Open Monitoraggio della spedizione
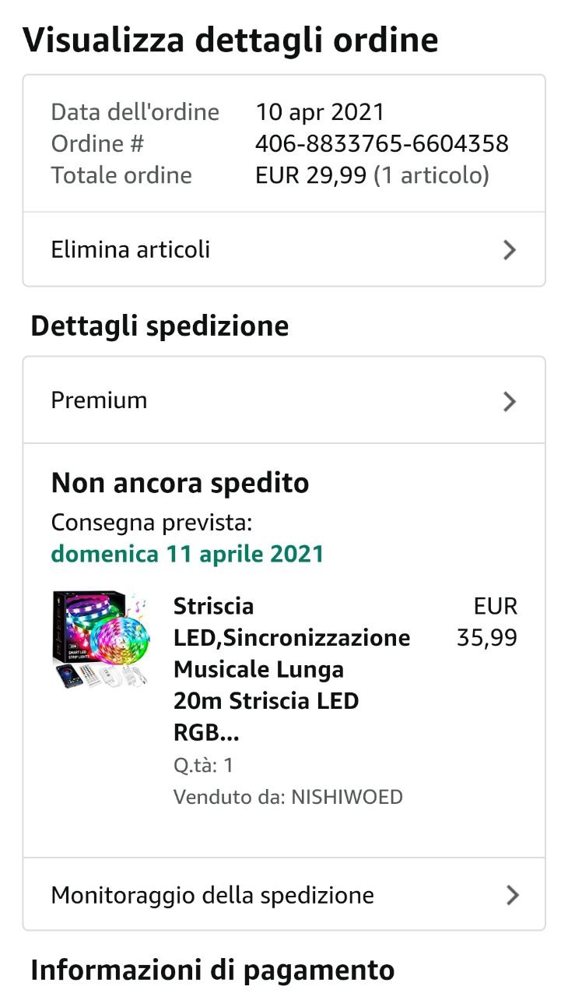 coord(212,895)
